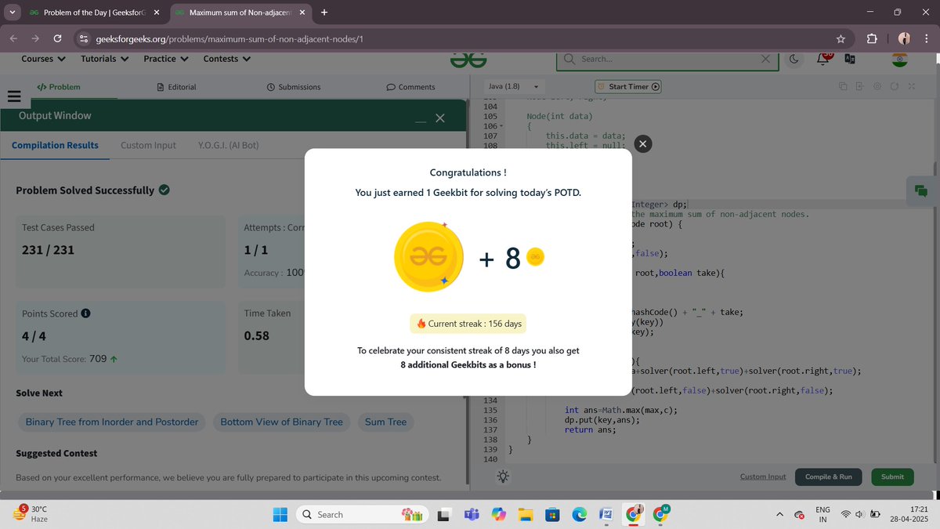The image size is (940, 529).
Task: Click the address bar URL
Action: click(229, 38)
